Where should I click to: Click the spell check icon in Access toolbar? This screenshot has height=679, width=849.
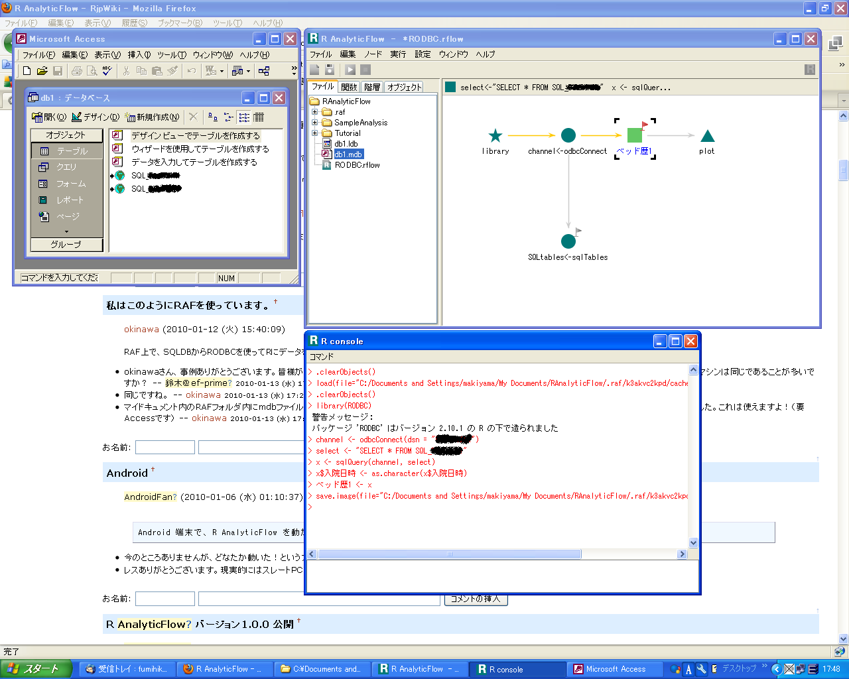click(x=107, y=71)
